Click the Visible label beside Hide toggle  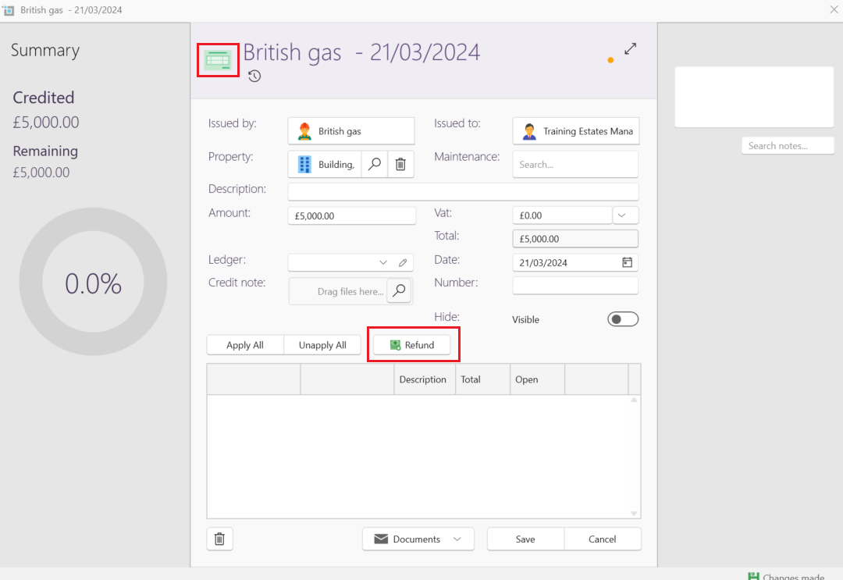[525, 320]
